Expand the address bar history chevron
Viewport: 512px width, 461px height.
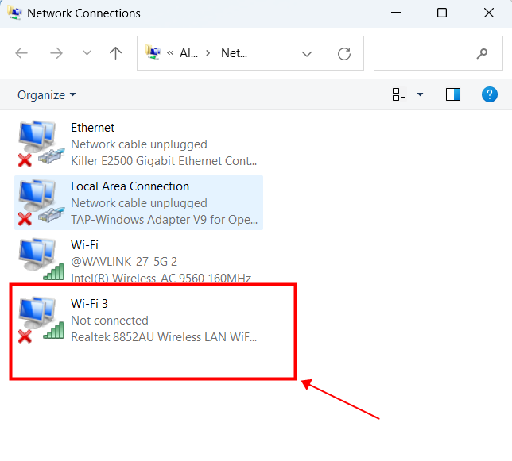pos(307,53)
